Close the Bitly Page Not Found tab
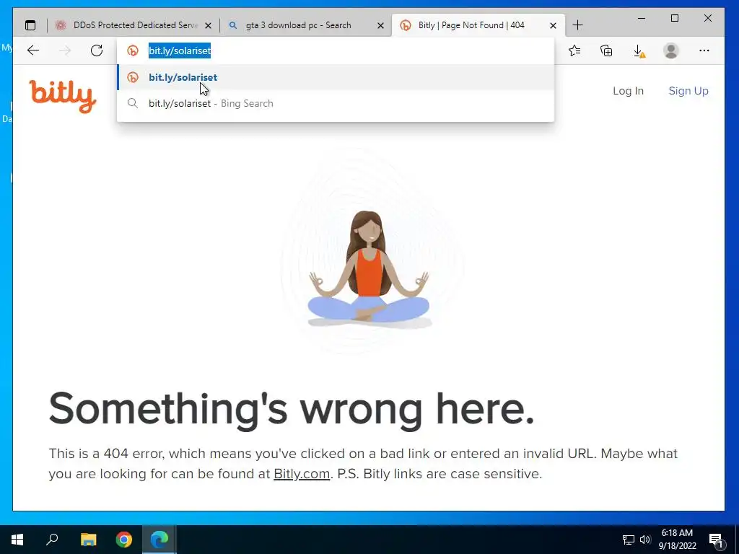This screenshot has width=739, height=554. [x=554, y=25]
